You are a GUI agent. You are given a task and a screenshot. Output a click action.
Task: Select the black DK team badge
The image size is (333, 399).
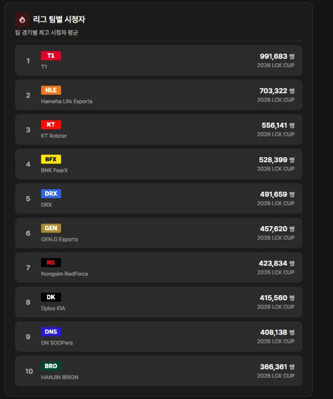pos(51,297)
